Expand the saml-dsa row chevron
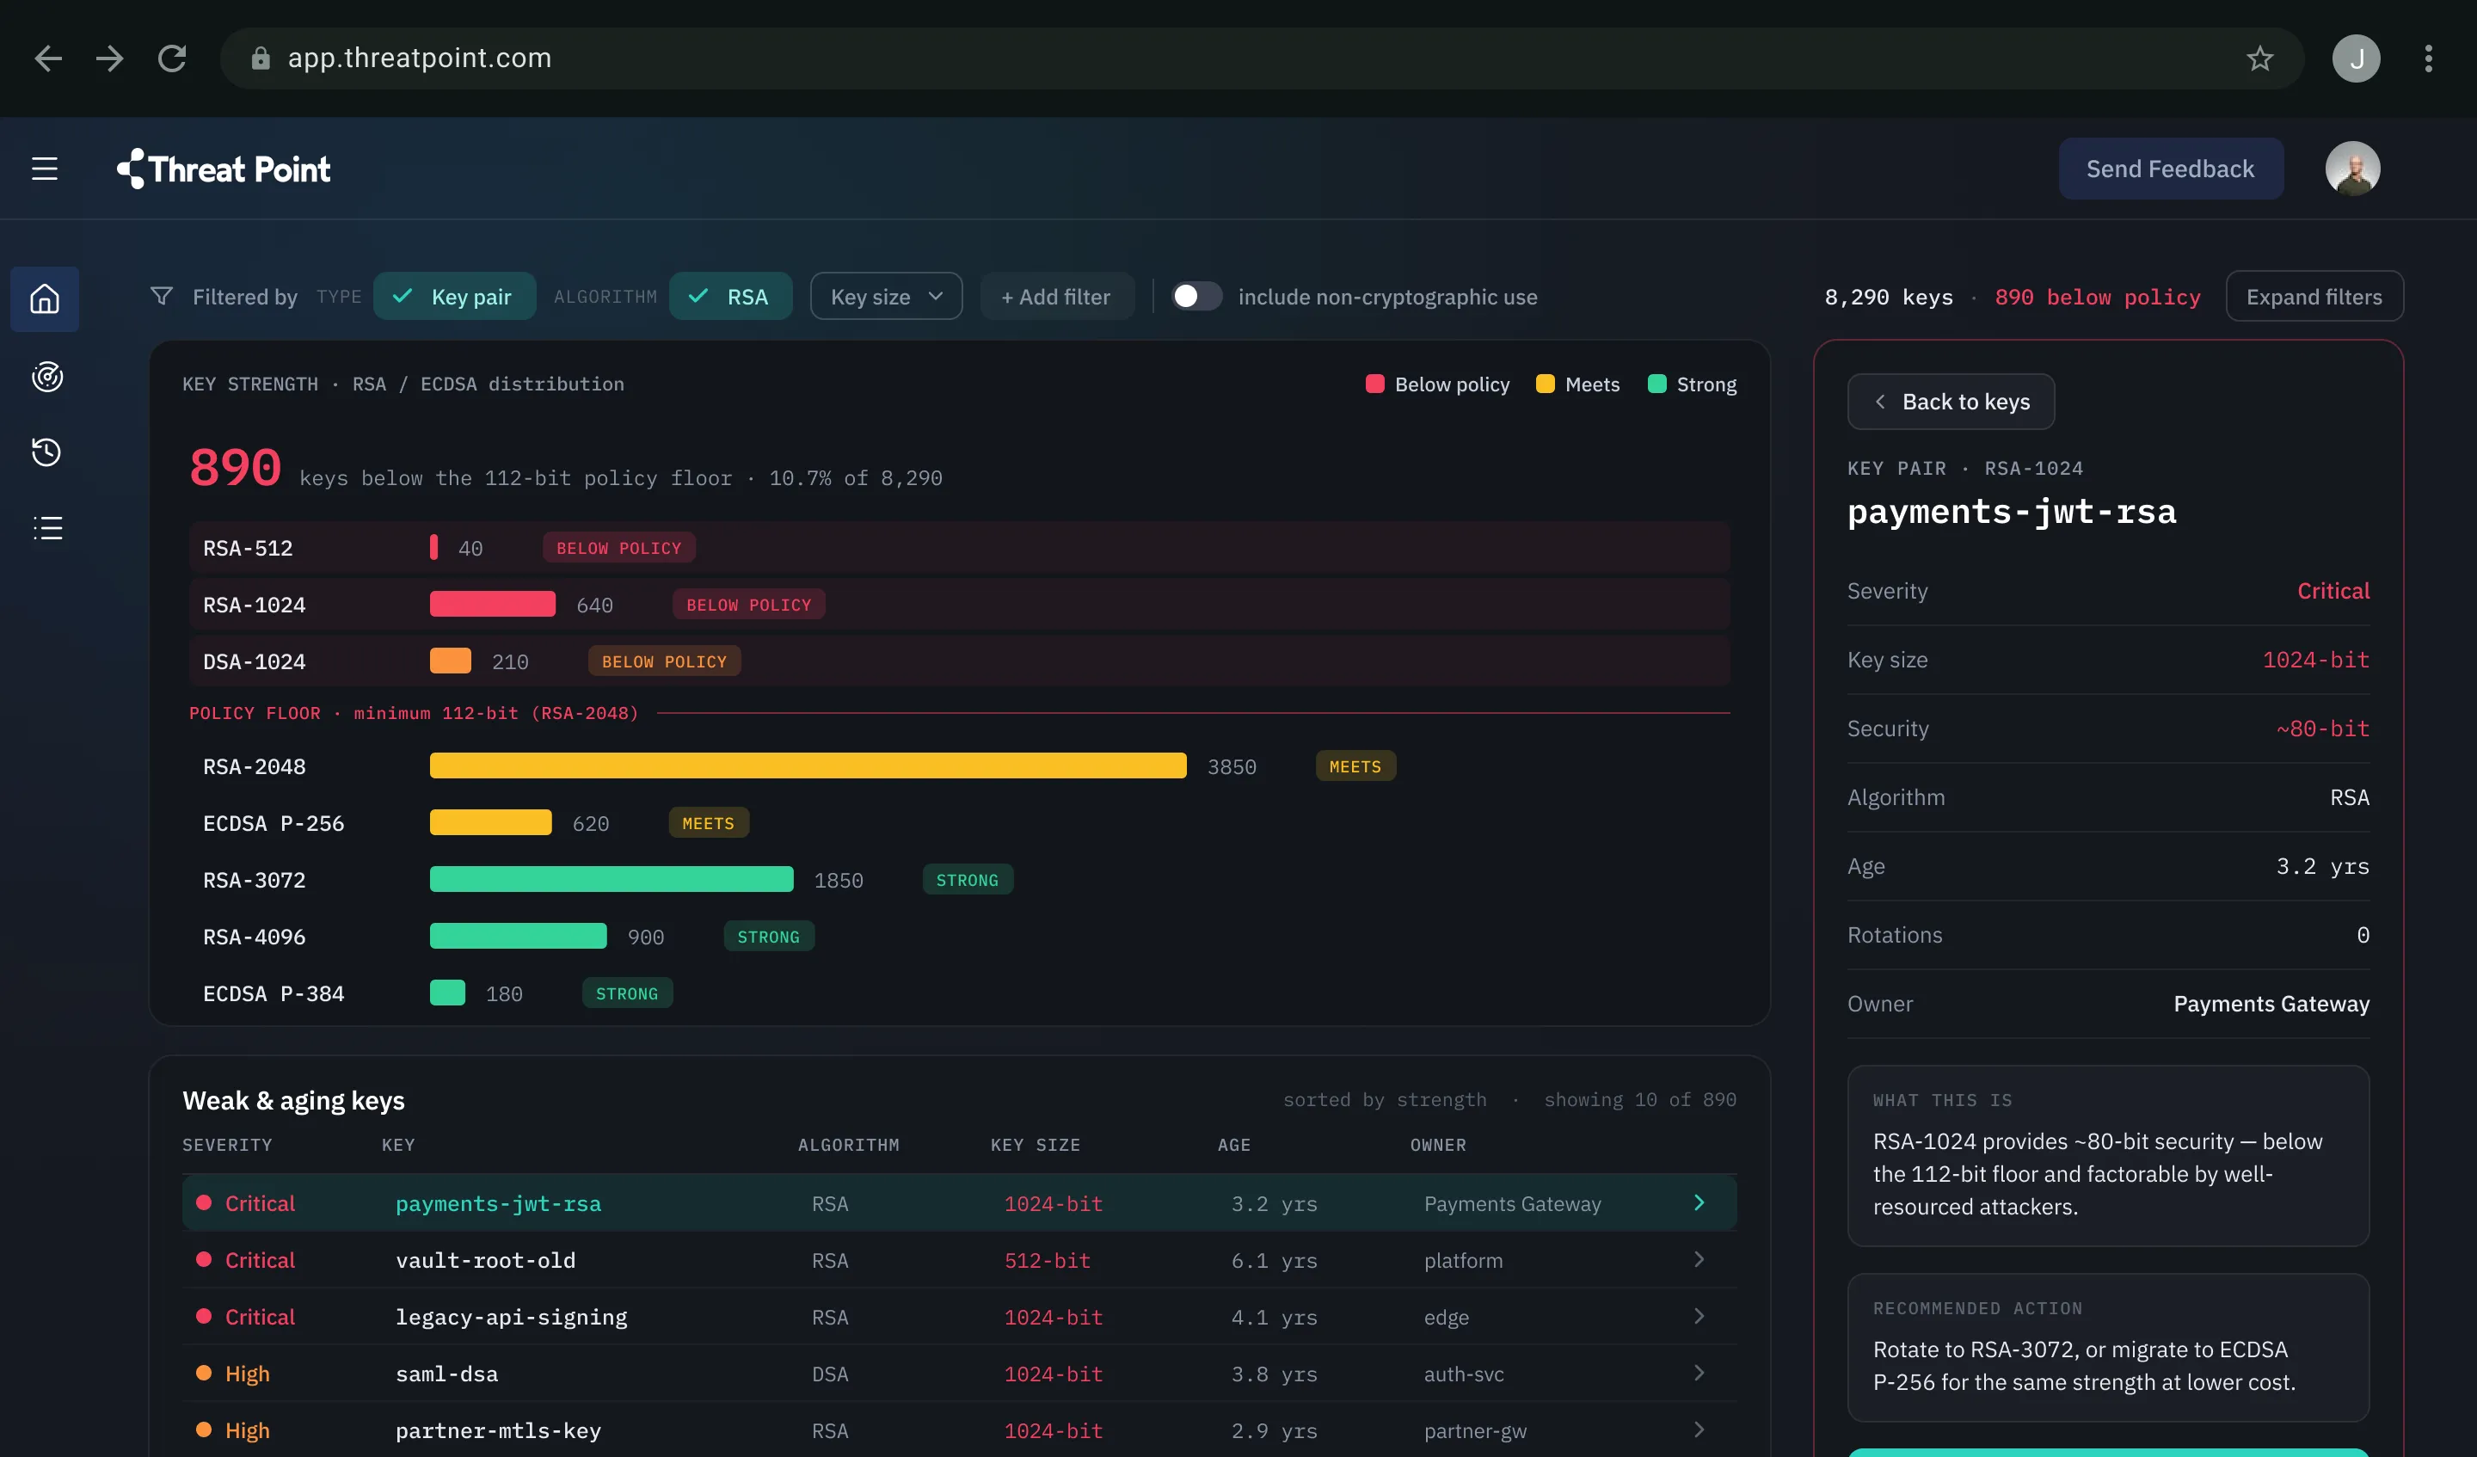This screenshot has height=1457, width=2477. pos(1699,1373)
